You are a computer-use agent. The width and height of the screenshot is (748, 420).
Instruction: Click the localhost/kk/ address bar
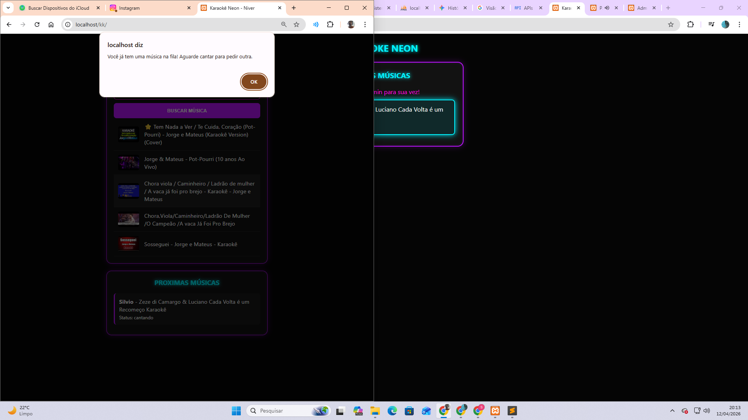[171, 24]
